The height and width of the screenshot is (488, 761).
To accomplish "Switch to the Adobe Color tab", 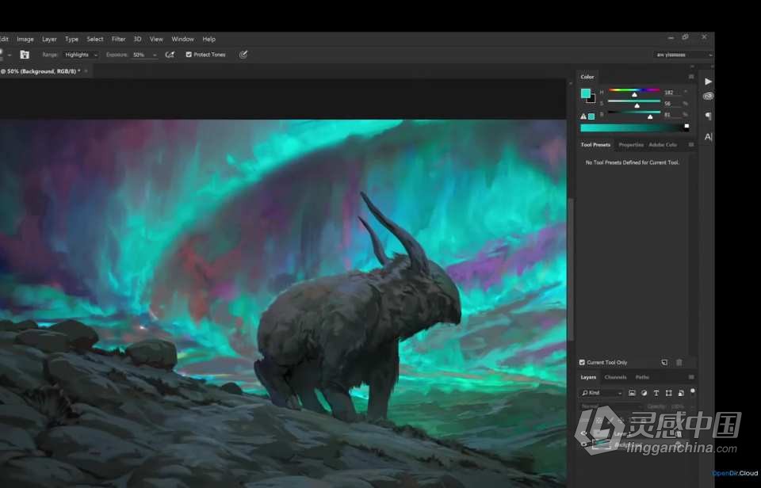I will (x=663, y=144).
